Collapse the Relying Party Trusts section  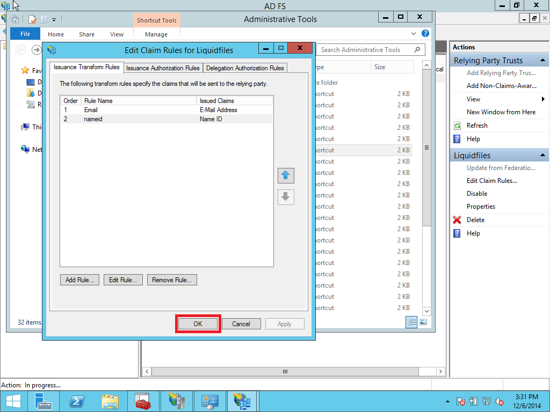[542, 61]
